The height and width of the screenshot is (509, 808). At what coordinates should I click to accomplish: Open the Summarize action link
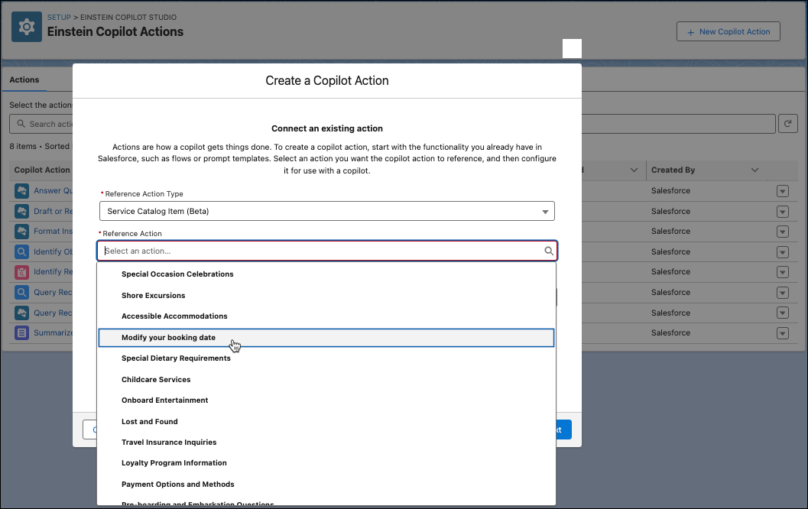pos(53,332)
